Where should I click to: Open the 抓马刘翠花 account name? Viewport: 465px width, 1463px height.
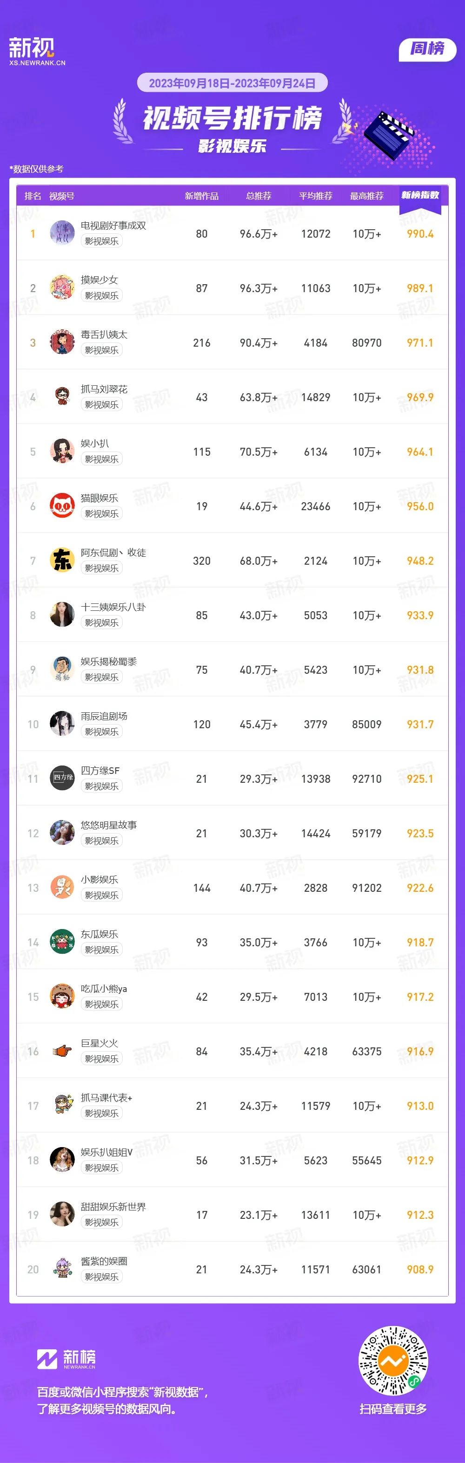[x=104, y=389]
